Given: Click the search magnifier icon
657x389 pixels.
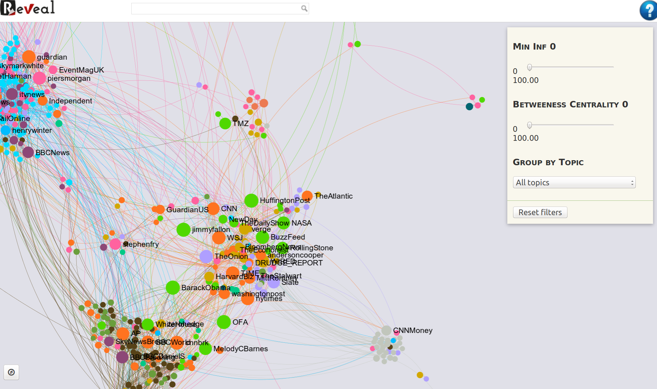Looking at the screenshot, I should click(304, 8).
